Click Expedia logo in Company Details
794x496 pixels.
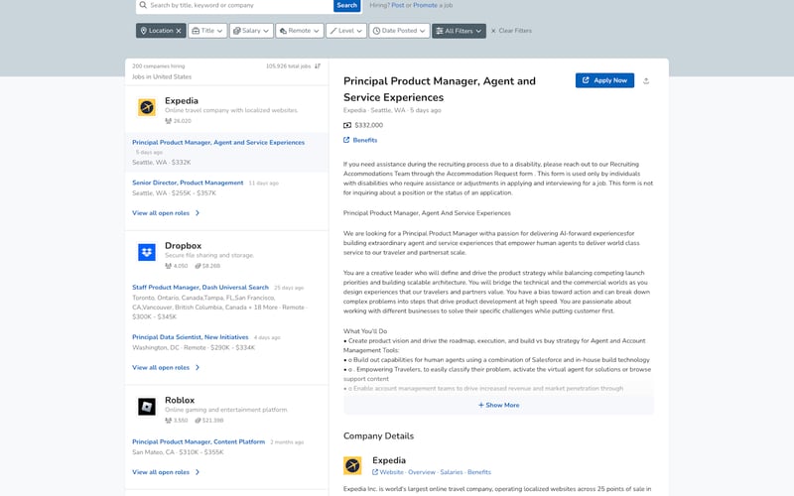(352, 465)
